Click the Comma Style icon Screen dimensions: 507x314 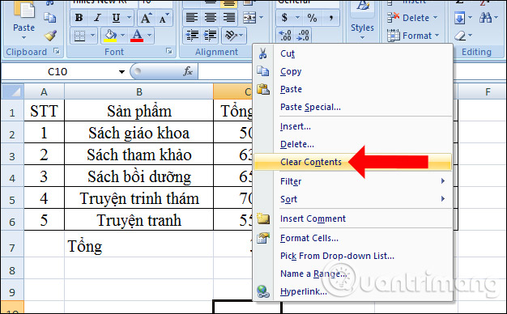tap(330, 18)
